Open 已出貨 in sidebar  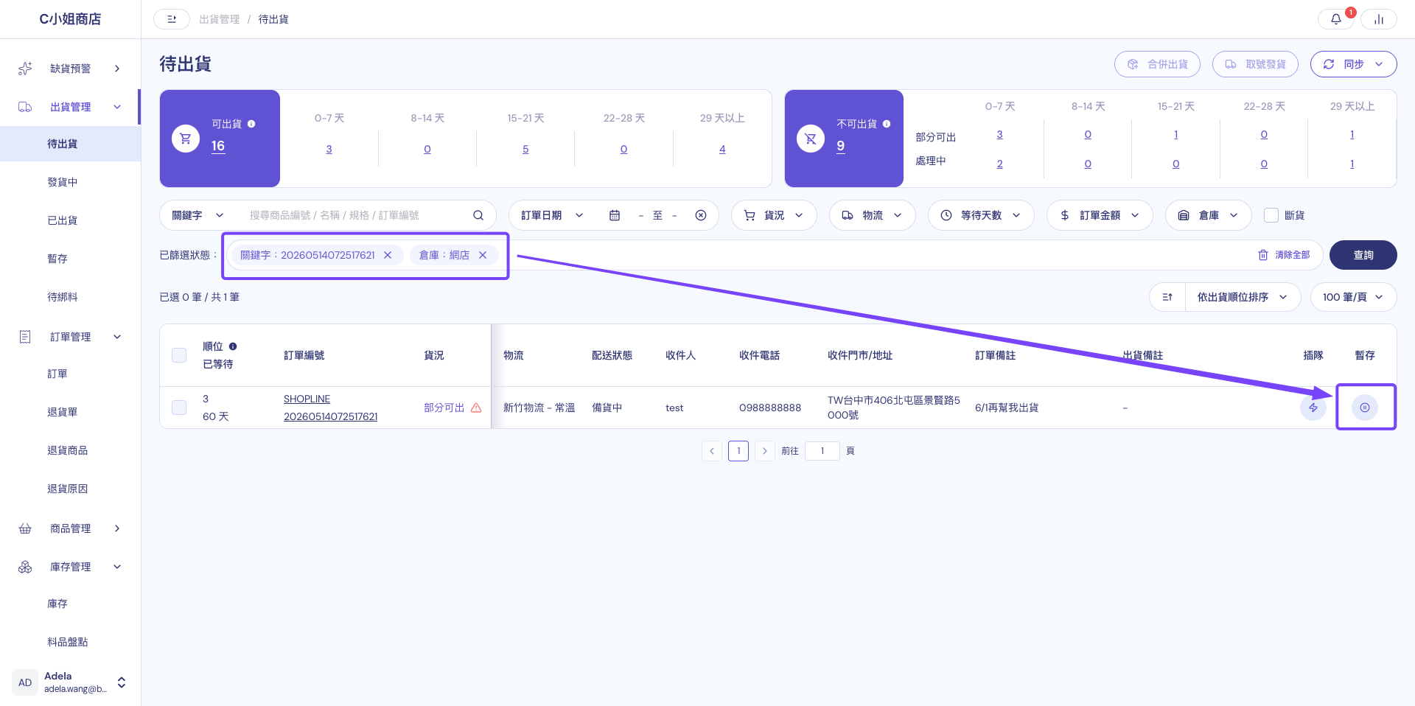[63, 220]
